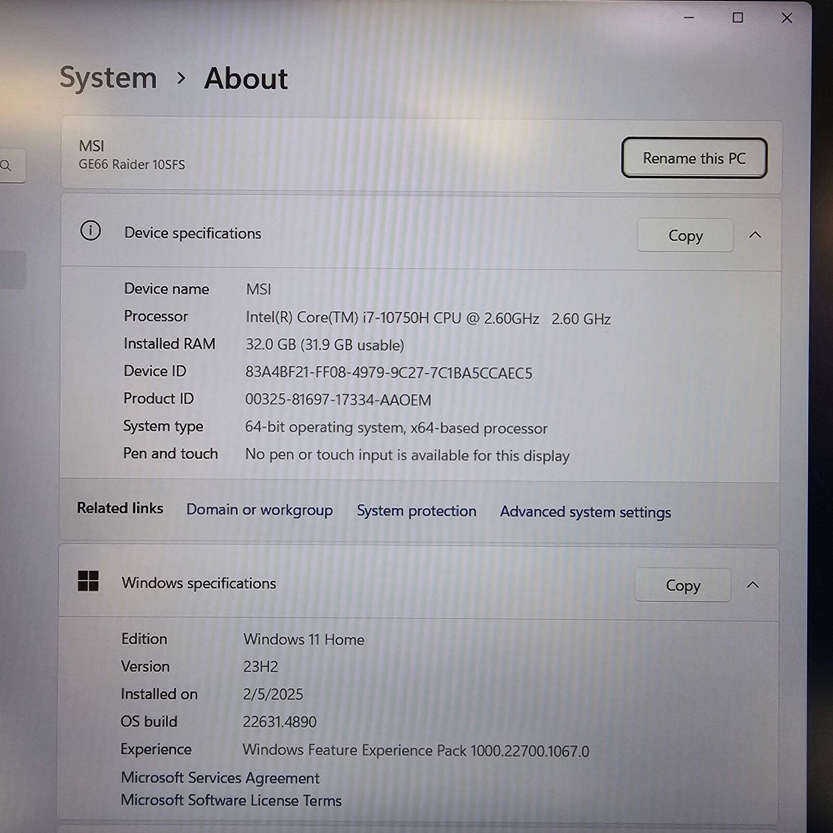Minimize the Settings window
The height and width of the screenshot is (833, 833).
click(x=689, y=18)
